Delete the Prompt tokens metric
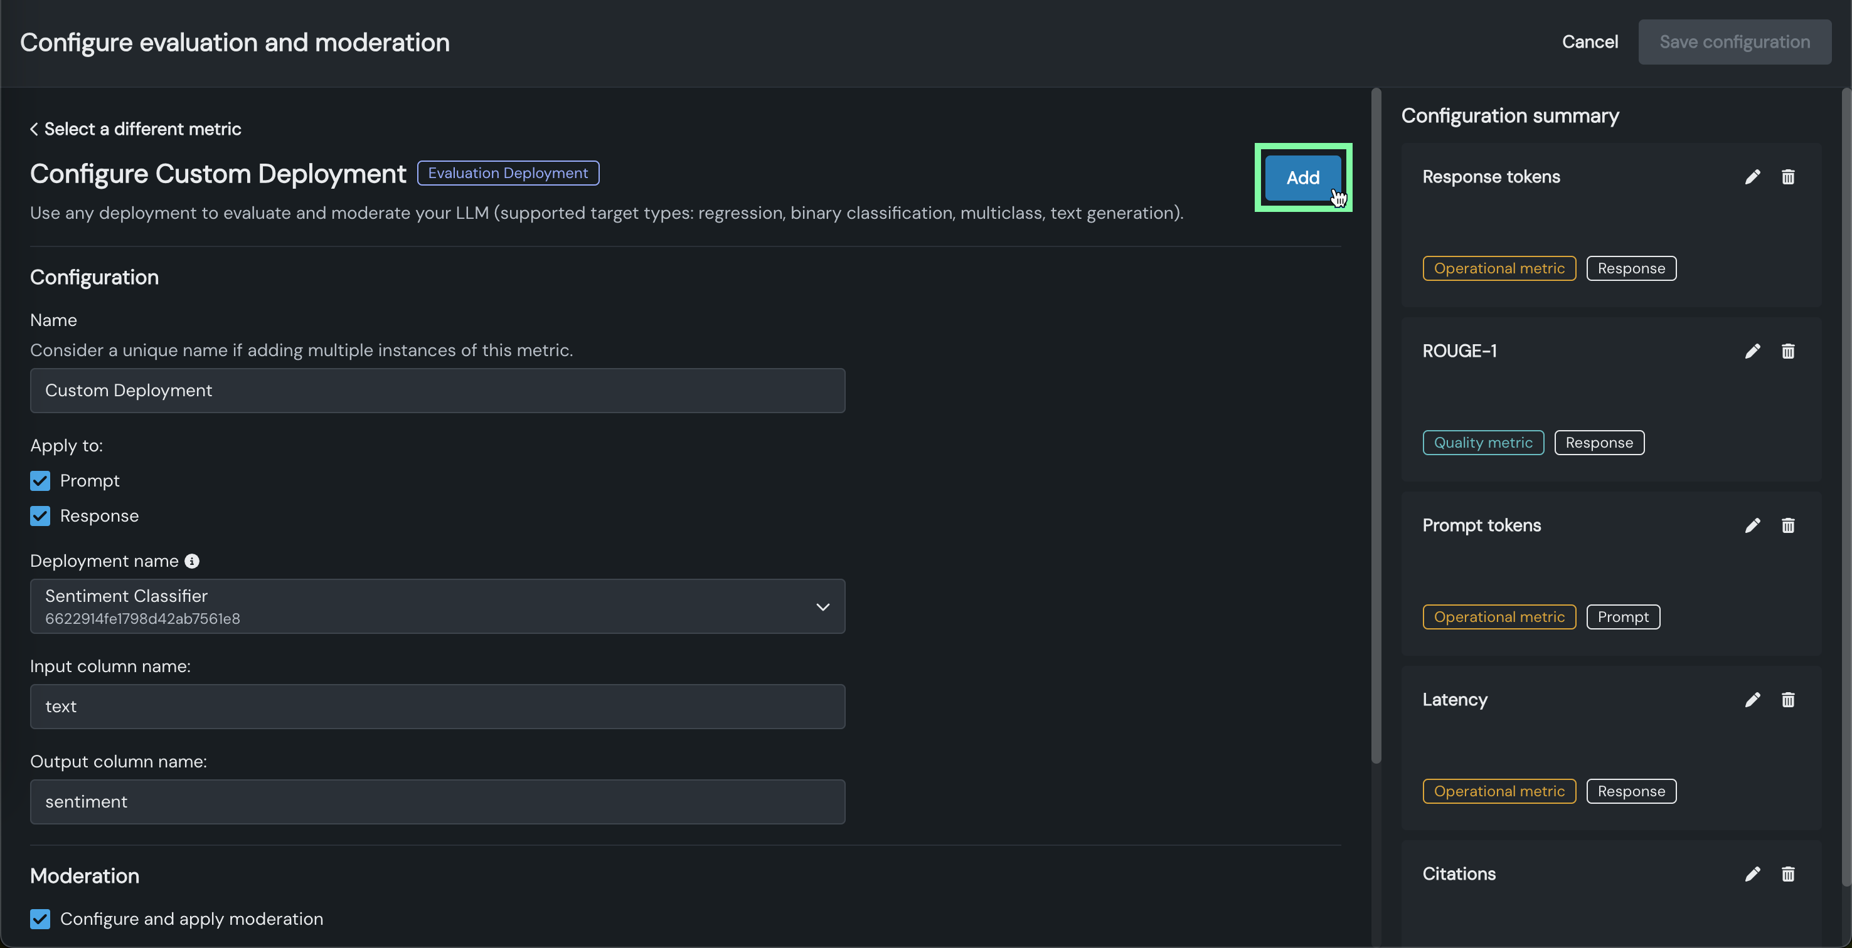1852x948 pixels. tap(1787, 525)
